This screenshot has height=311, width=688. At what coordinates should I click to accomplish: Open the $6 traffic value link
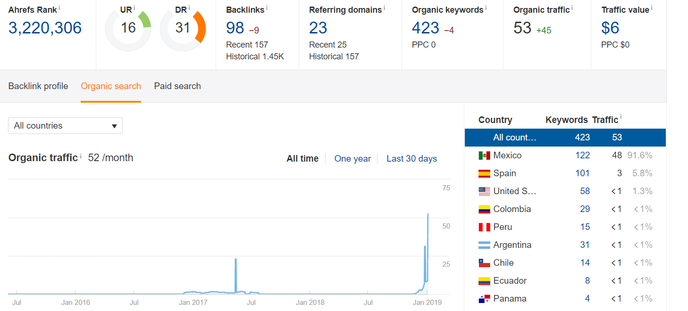pos(610,28)
